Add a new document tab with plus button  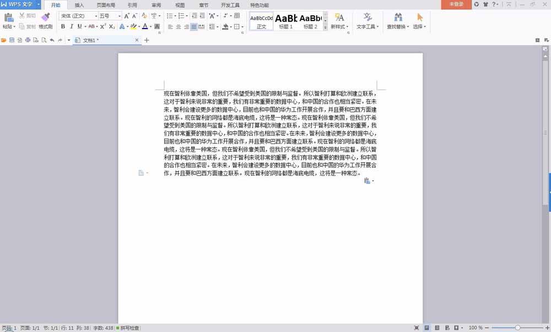pyautogui.click(x=147, y=40)
